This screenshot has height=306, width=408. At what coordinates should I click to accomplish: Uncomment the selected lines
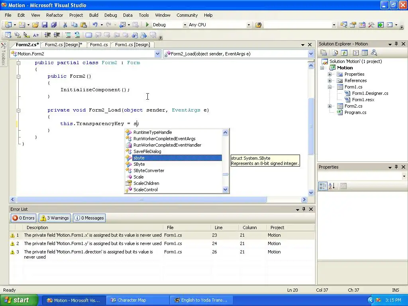77,35
